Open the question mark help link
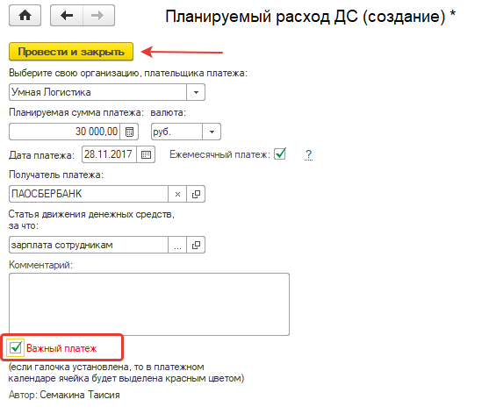This screenshot has height=414, width=482. coord(308,154)
